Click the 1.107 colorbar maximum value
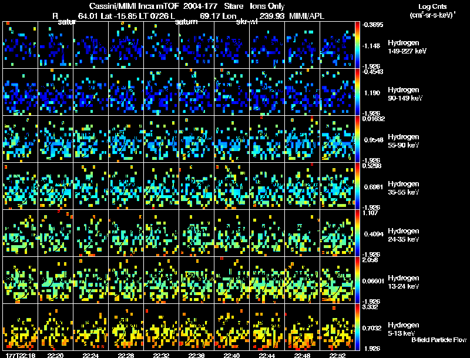This screenshot has height=358, width=470. [x=370, y=213]
